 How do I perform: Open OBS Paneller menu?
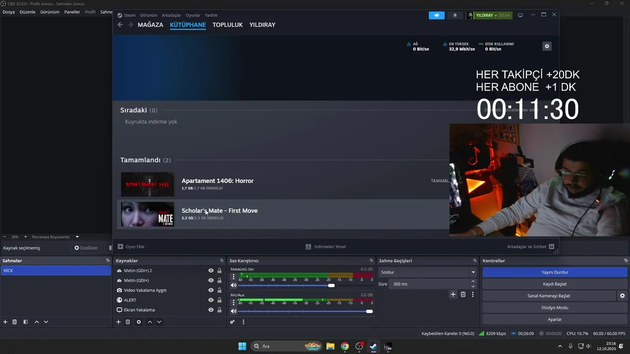point(72,12)
